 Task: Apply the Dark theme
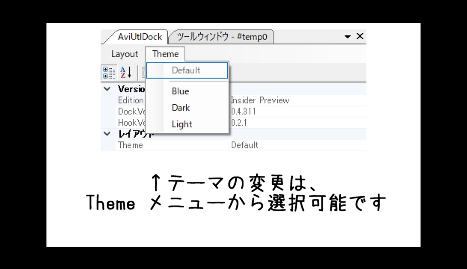point(181,107)
